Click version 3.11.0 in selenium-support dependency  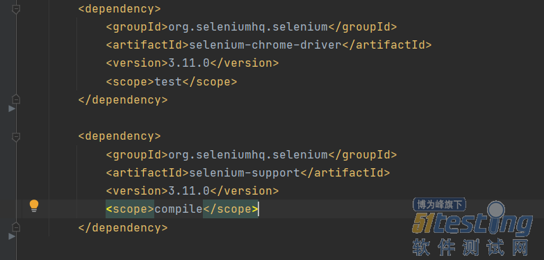click(x=189, y=191)
